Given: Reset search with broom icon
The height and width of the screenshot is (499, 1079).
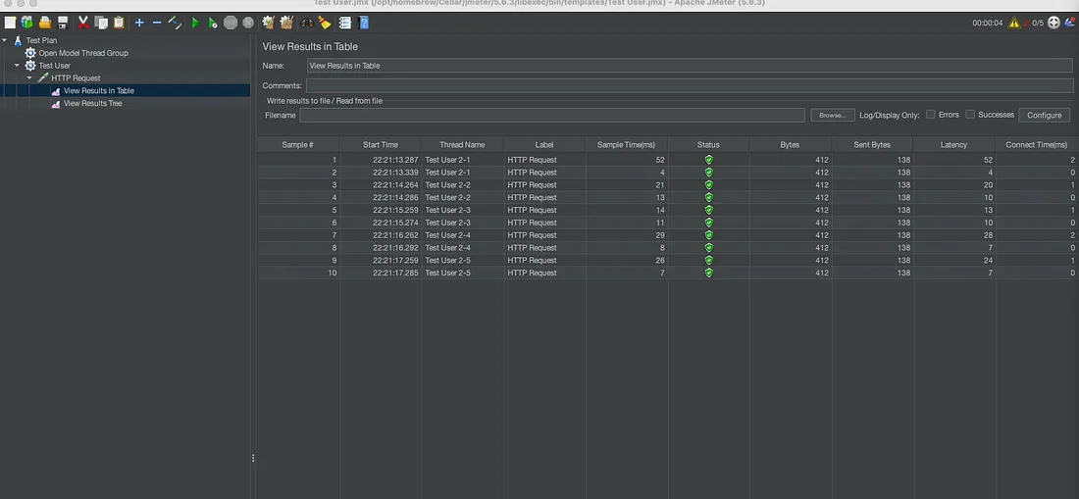Looking at the screenshot, I should [x=325, y=23].
